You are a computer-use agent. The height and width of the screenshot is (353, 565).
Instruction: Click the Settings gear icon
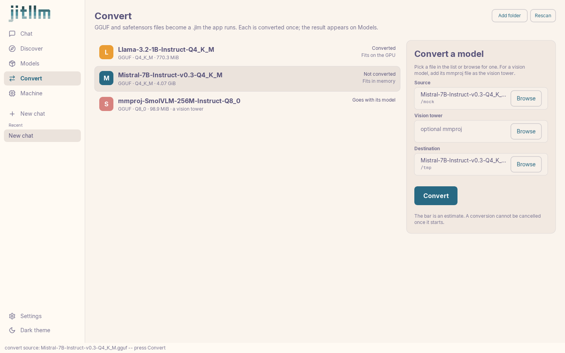pyautogui.click(x=12, y=316)
